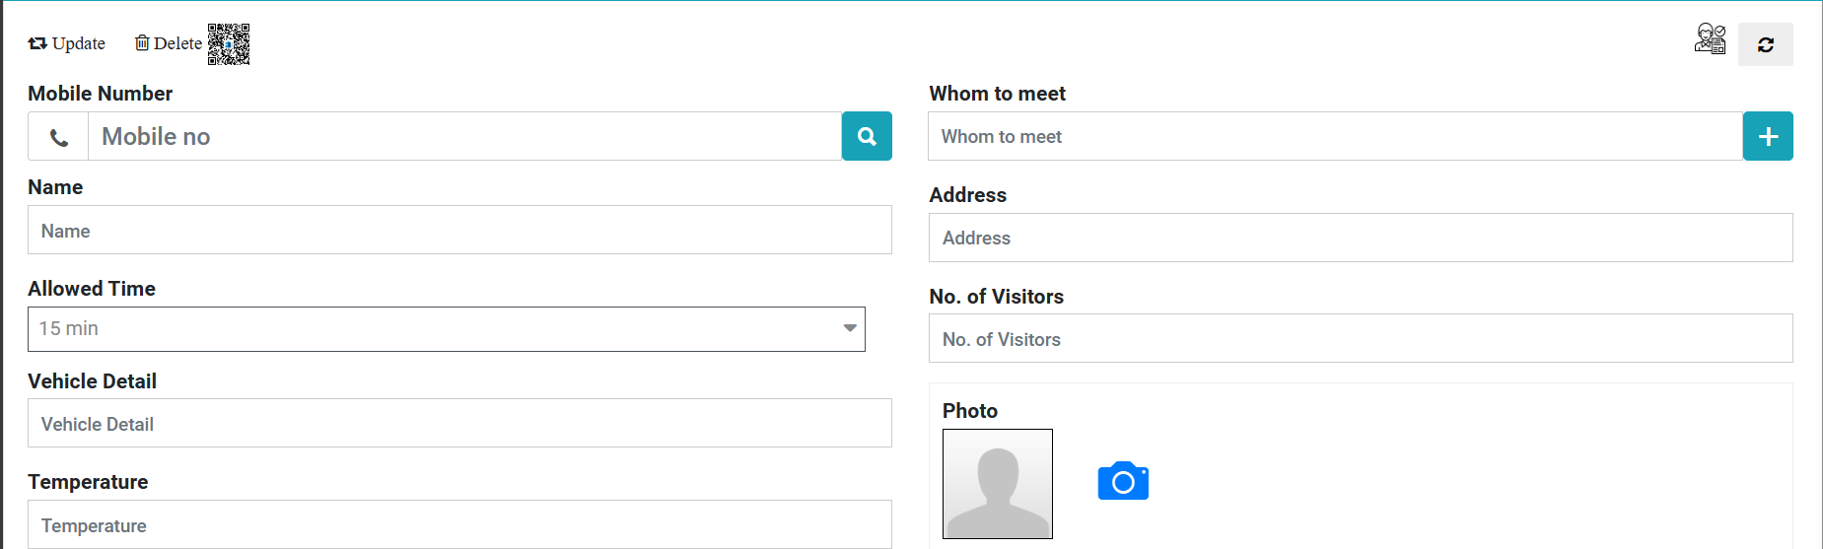This screenshot has width=1823, height=549.
Task: Click the plus button next to Whom to meet
Action: (x=1768, y=136)
